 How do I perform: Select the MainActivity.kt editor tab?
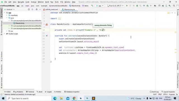pos(69,9)
